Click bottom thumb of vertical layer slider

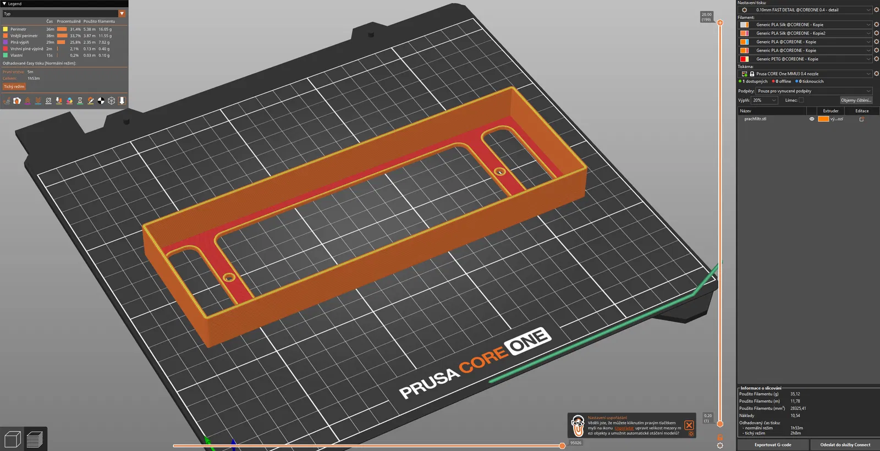pos(720,424)
